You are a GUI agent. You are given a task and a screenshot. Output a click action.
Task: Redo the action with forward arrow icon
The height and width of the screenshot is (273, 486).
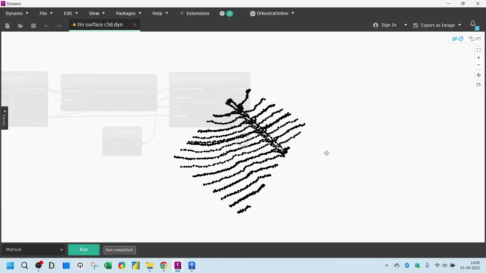59,25
